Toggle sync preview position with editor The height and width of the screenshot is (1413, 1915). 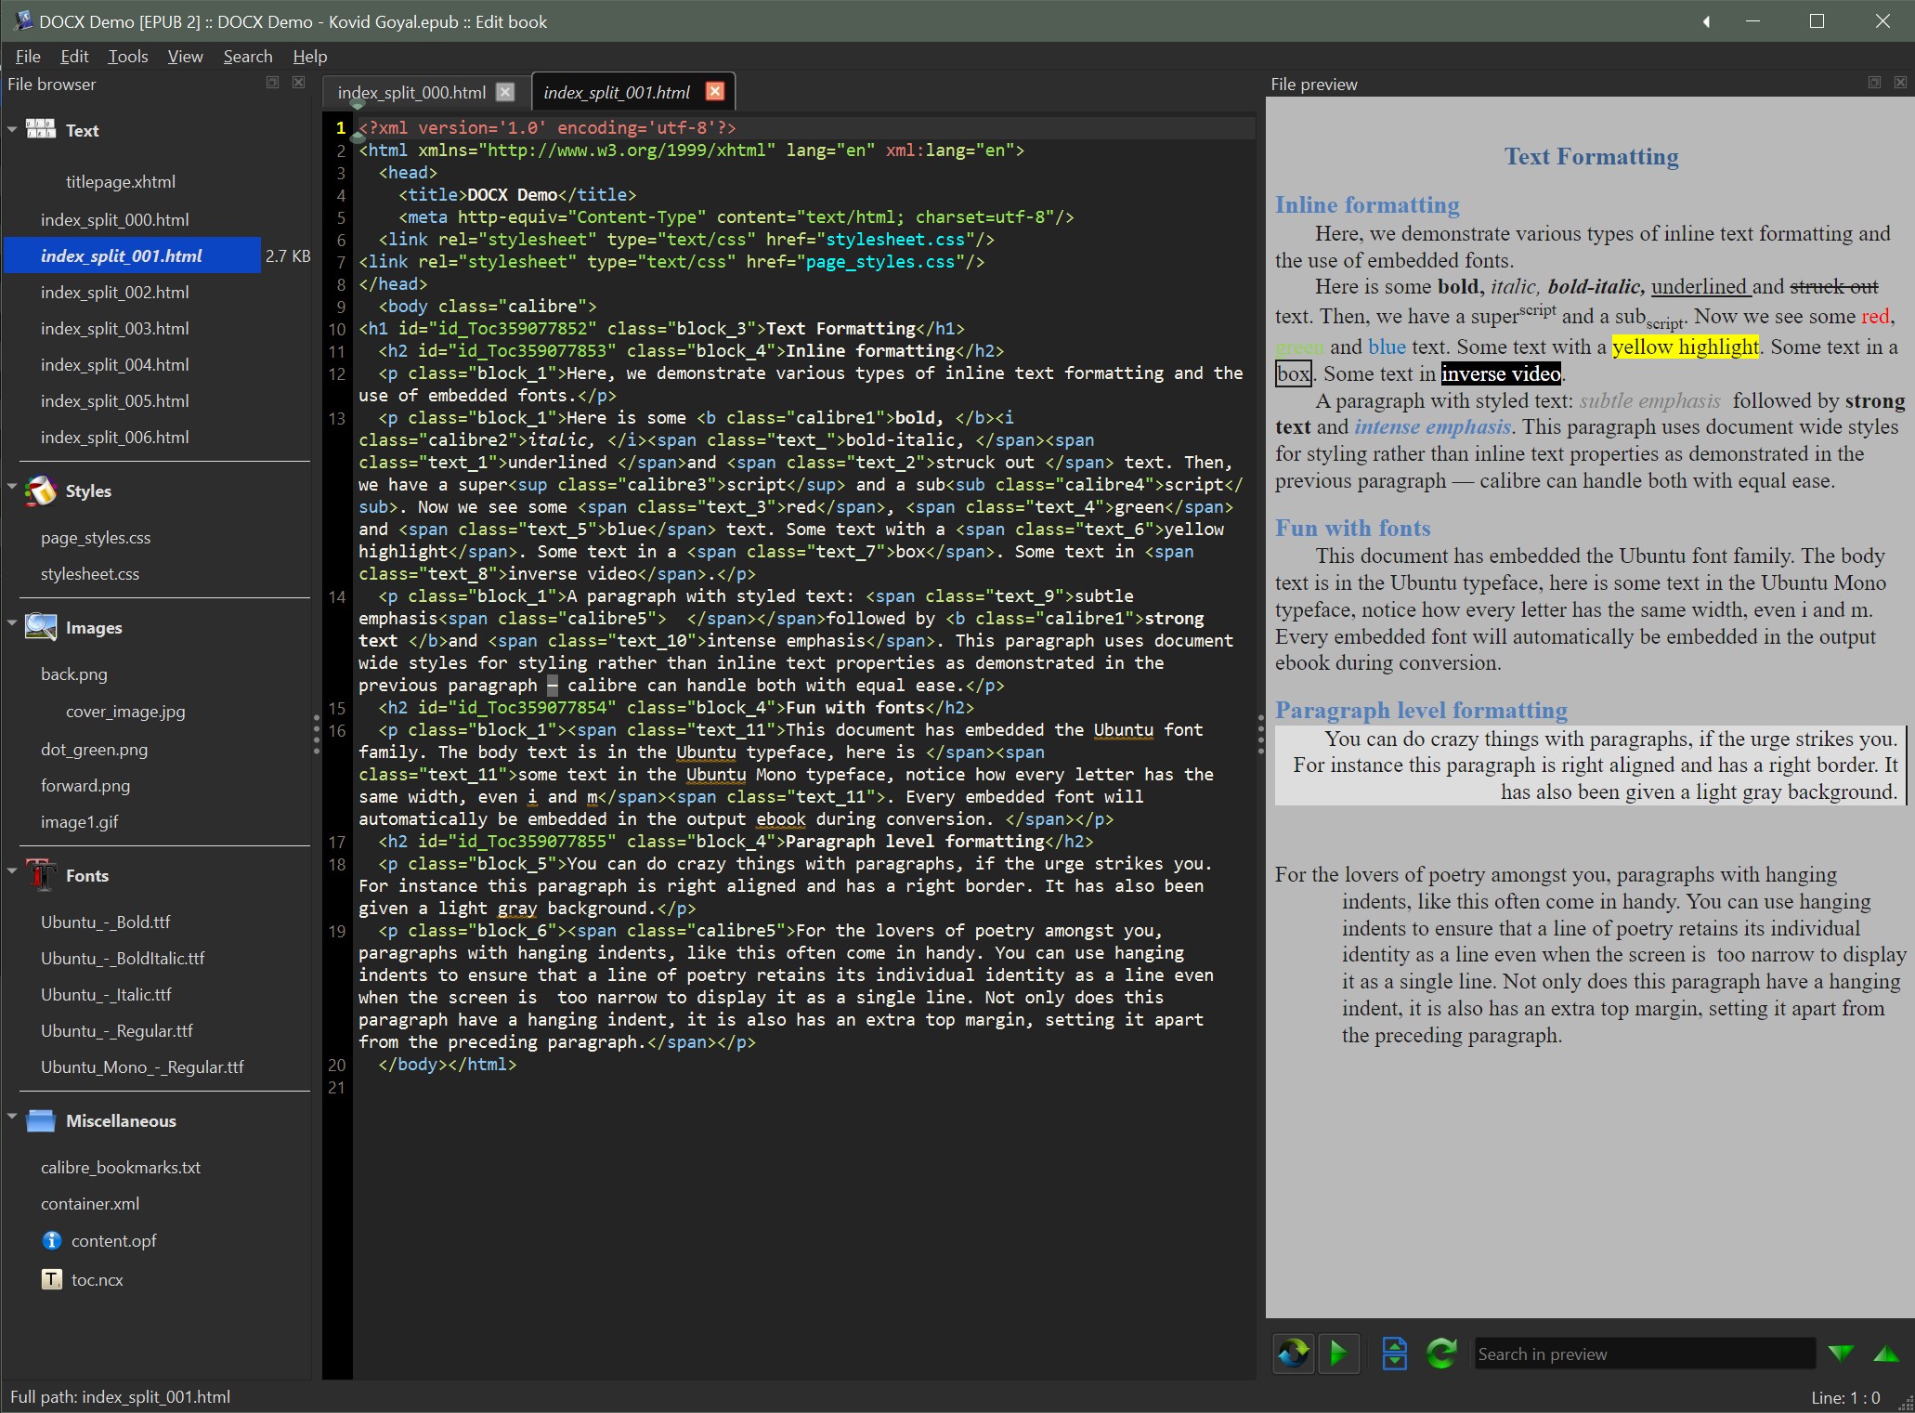[1338, 1354]
